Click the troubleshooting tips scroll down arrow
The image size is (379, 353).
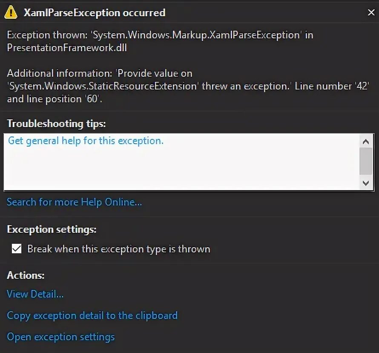click(x=366, y=183)
